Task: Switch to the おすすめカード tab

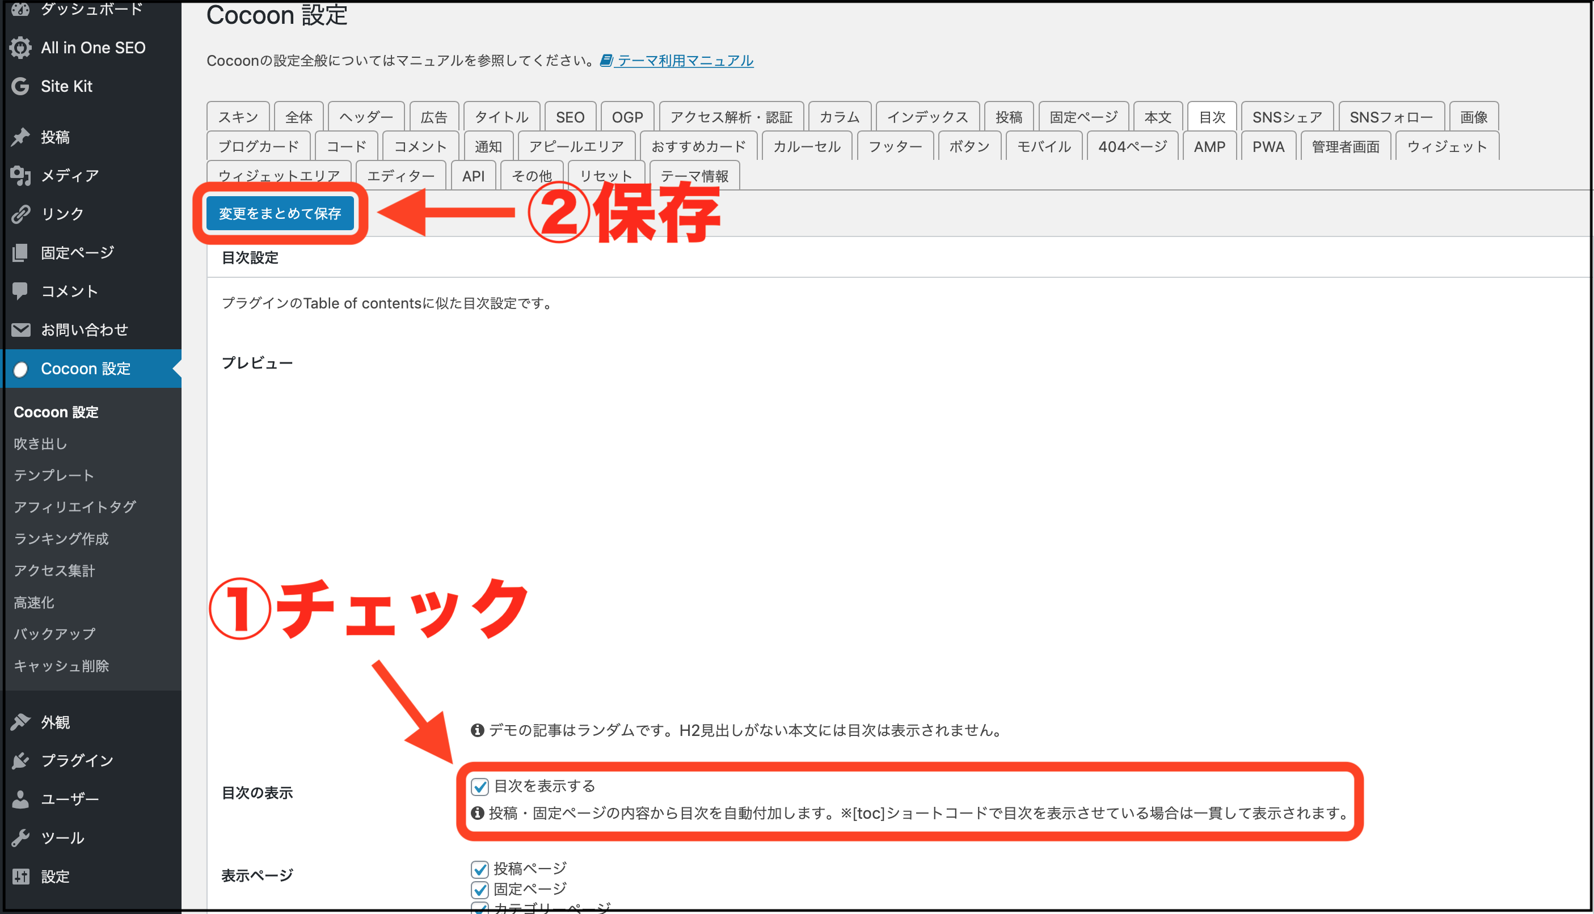Action: coord(698,146)
